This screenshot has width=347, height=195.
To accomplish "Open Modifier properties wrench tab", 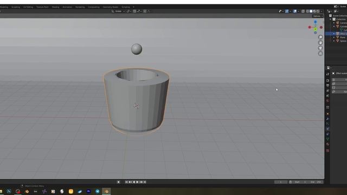I will point(327,119).
